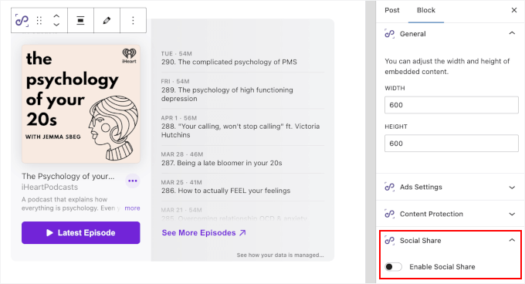Click the podcast cover art thumbnail
This screenshot has width=525, height=284.
point(81,104)
